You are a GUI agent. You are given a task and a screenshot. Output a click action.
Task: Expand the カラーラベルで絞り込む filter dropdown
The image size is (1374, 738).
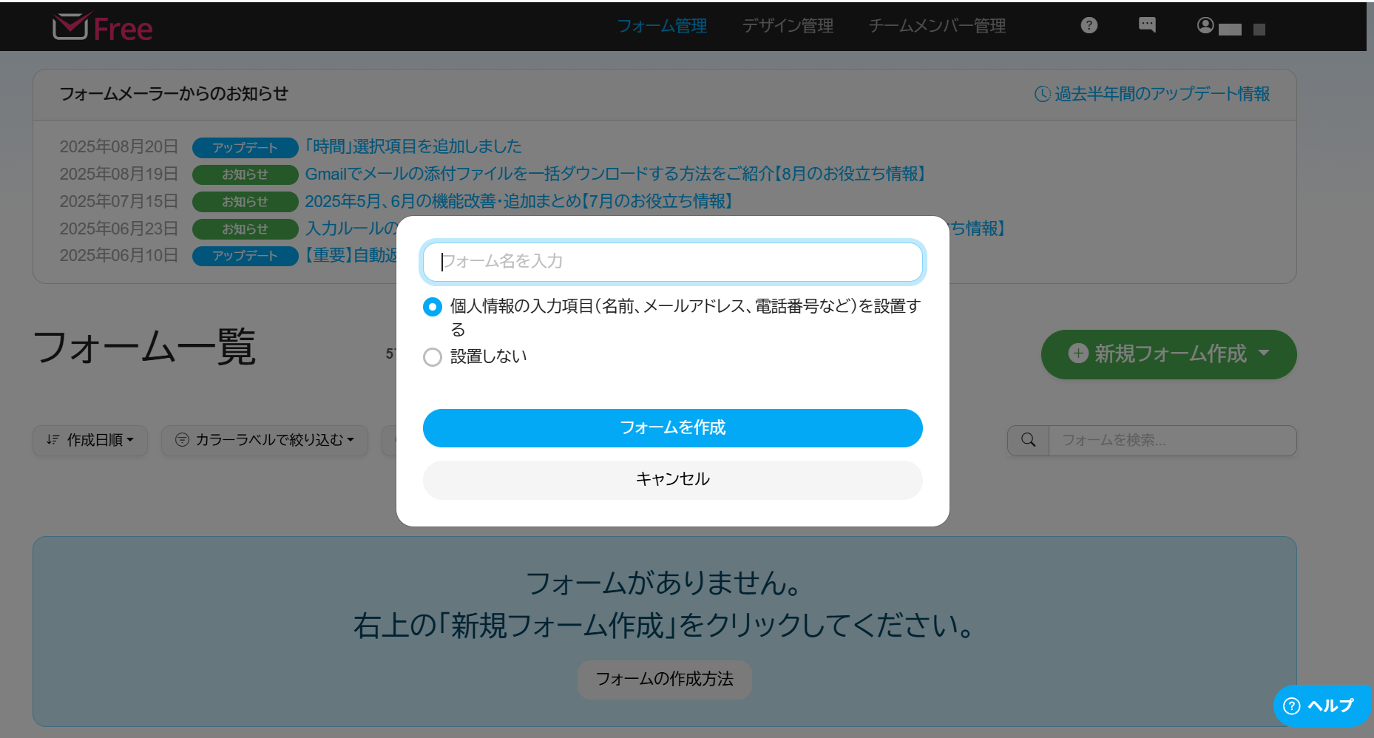point(265,440)
